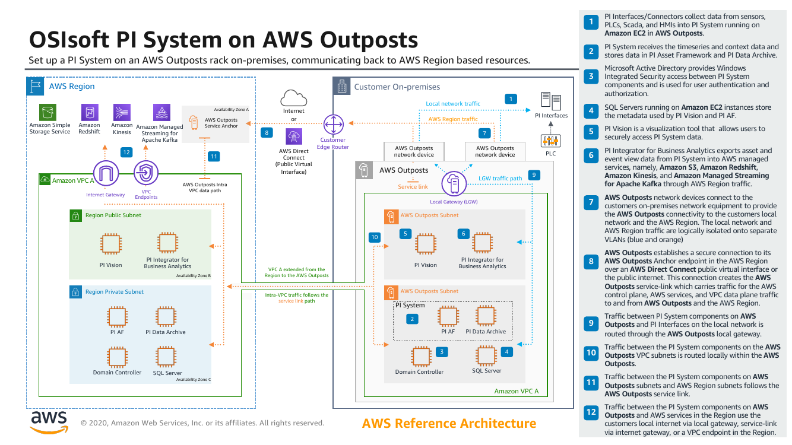The width and height of the screenshot is (792, 445).
Task: Click the AWS Outposts Service Anchor icon
Action: [x=194, y=123]
